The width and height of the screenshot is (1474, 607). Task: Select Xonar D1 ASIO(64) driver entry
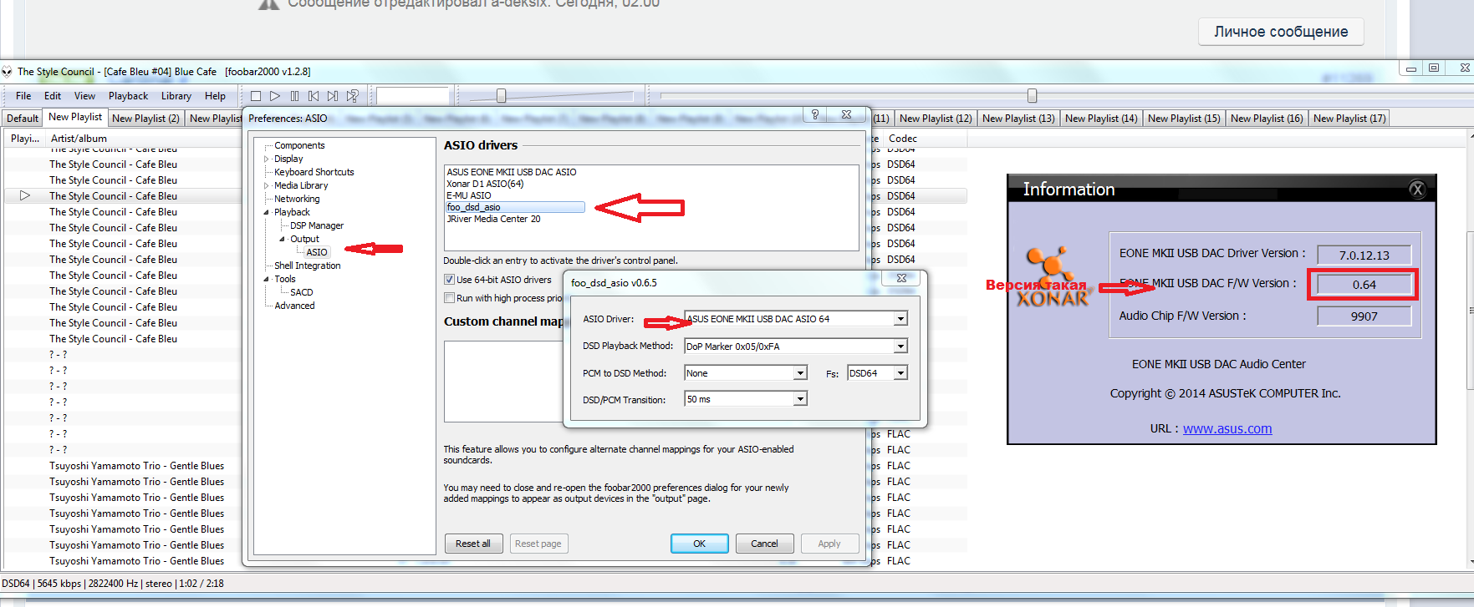pos(485,184)
